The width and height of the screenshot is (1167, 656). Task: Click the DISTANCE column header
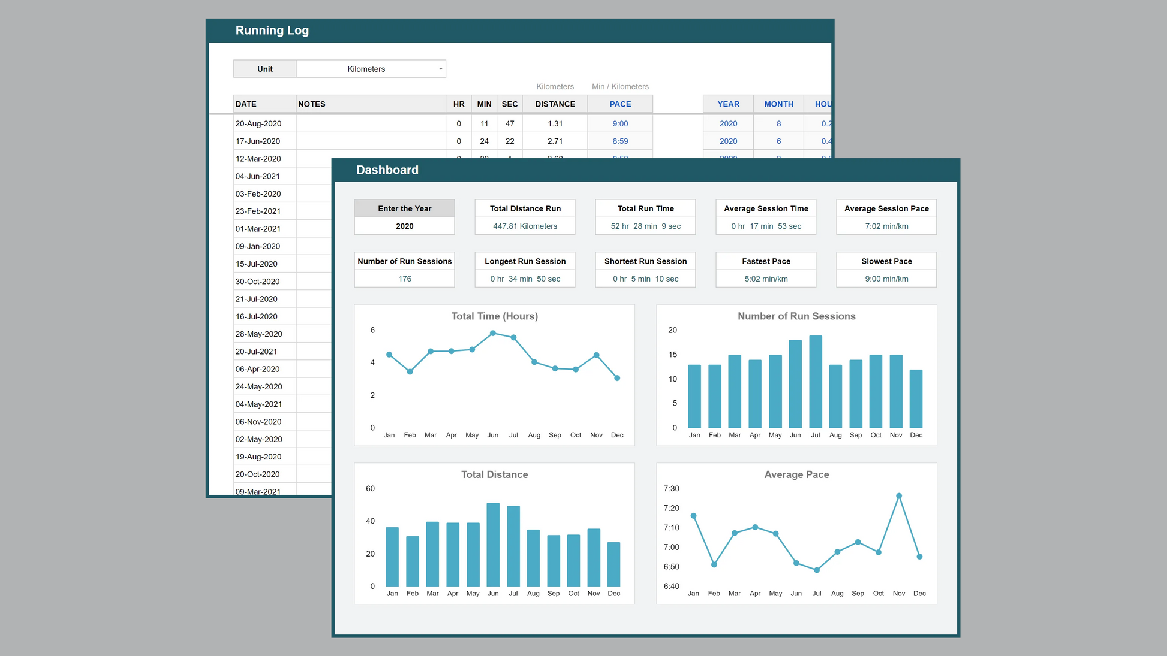pos(555,104)
